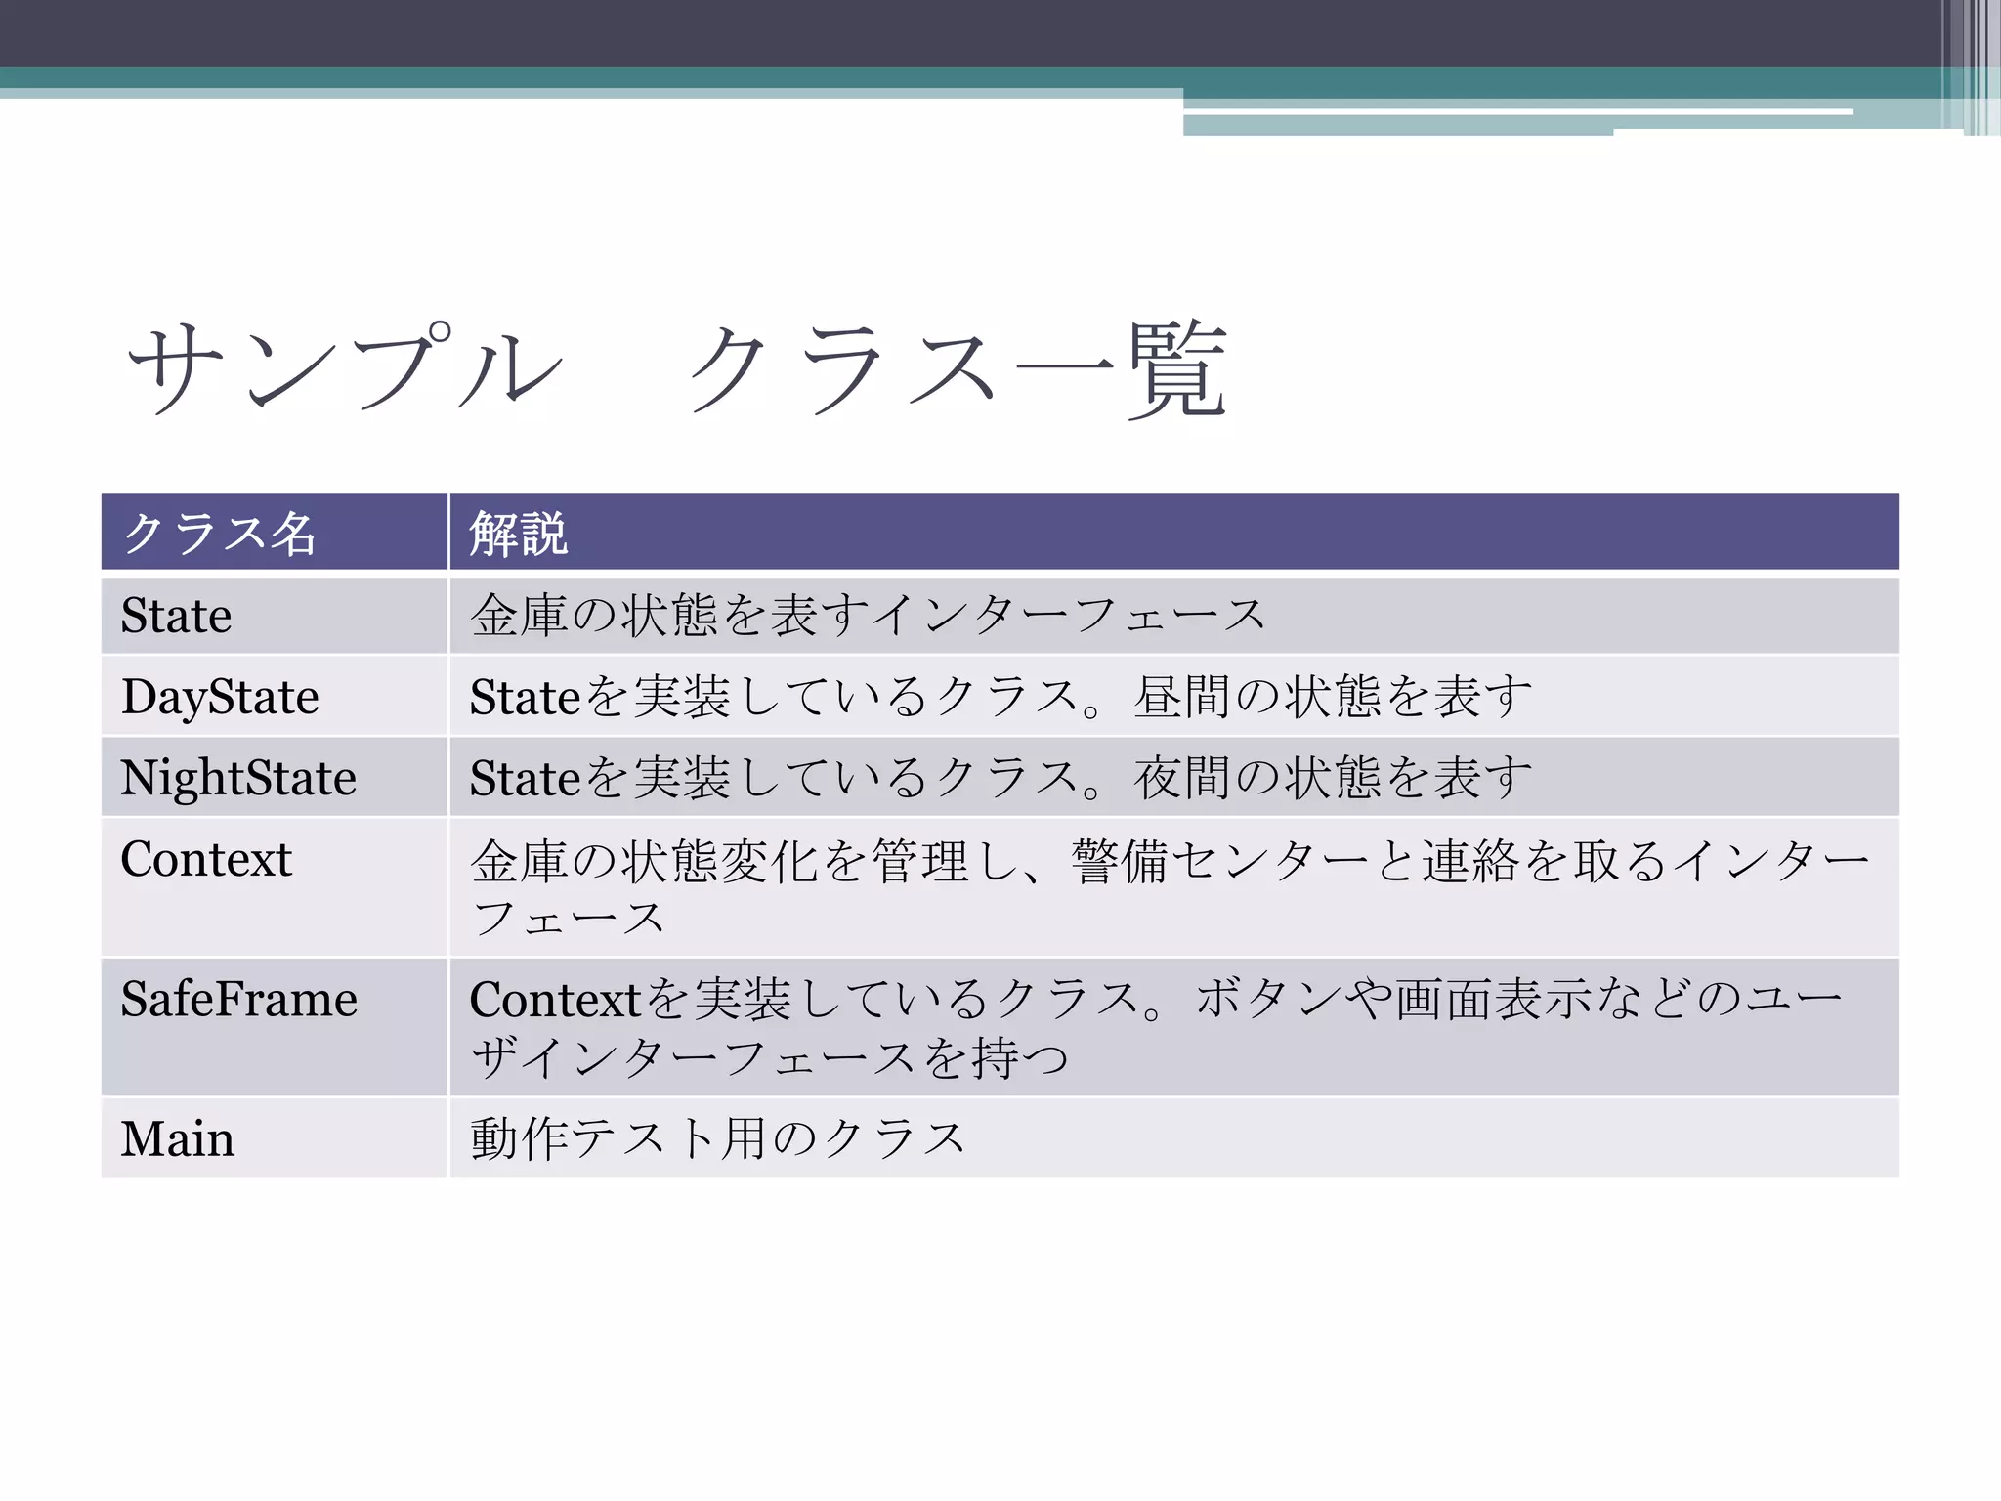Click description 金庫の状態を表すインターフェース
The height and width of the screenshot is (1501, 2001).
coord(1174,616)
